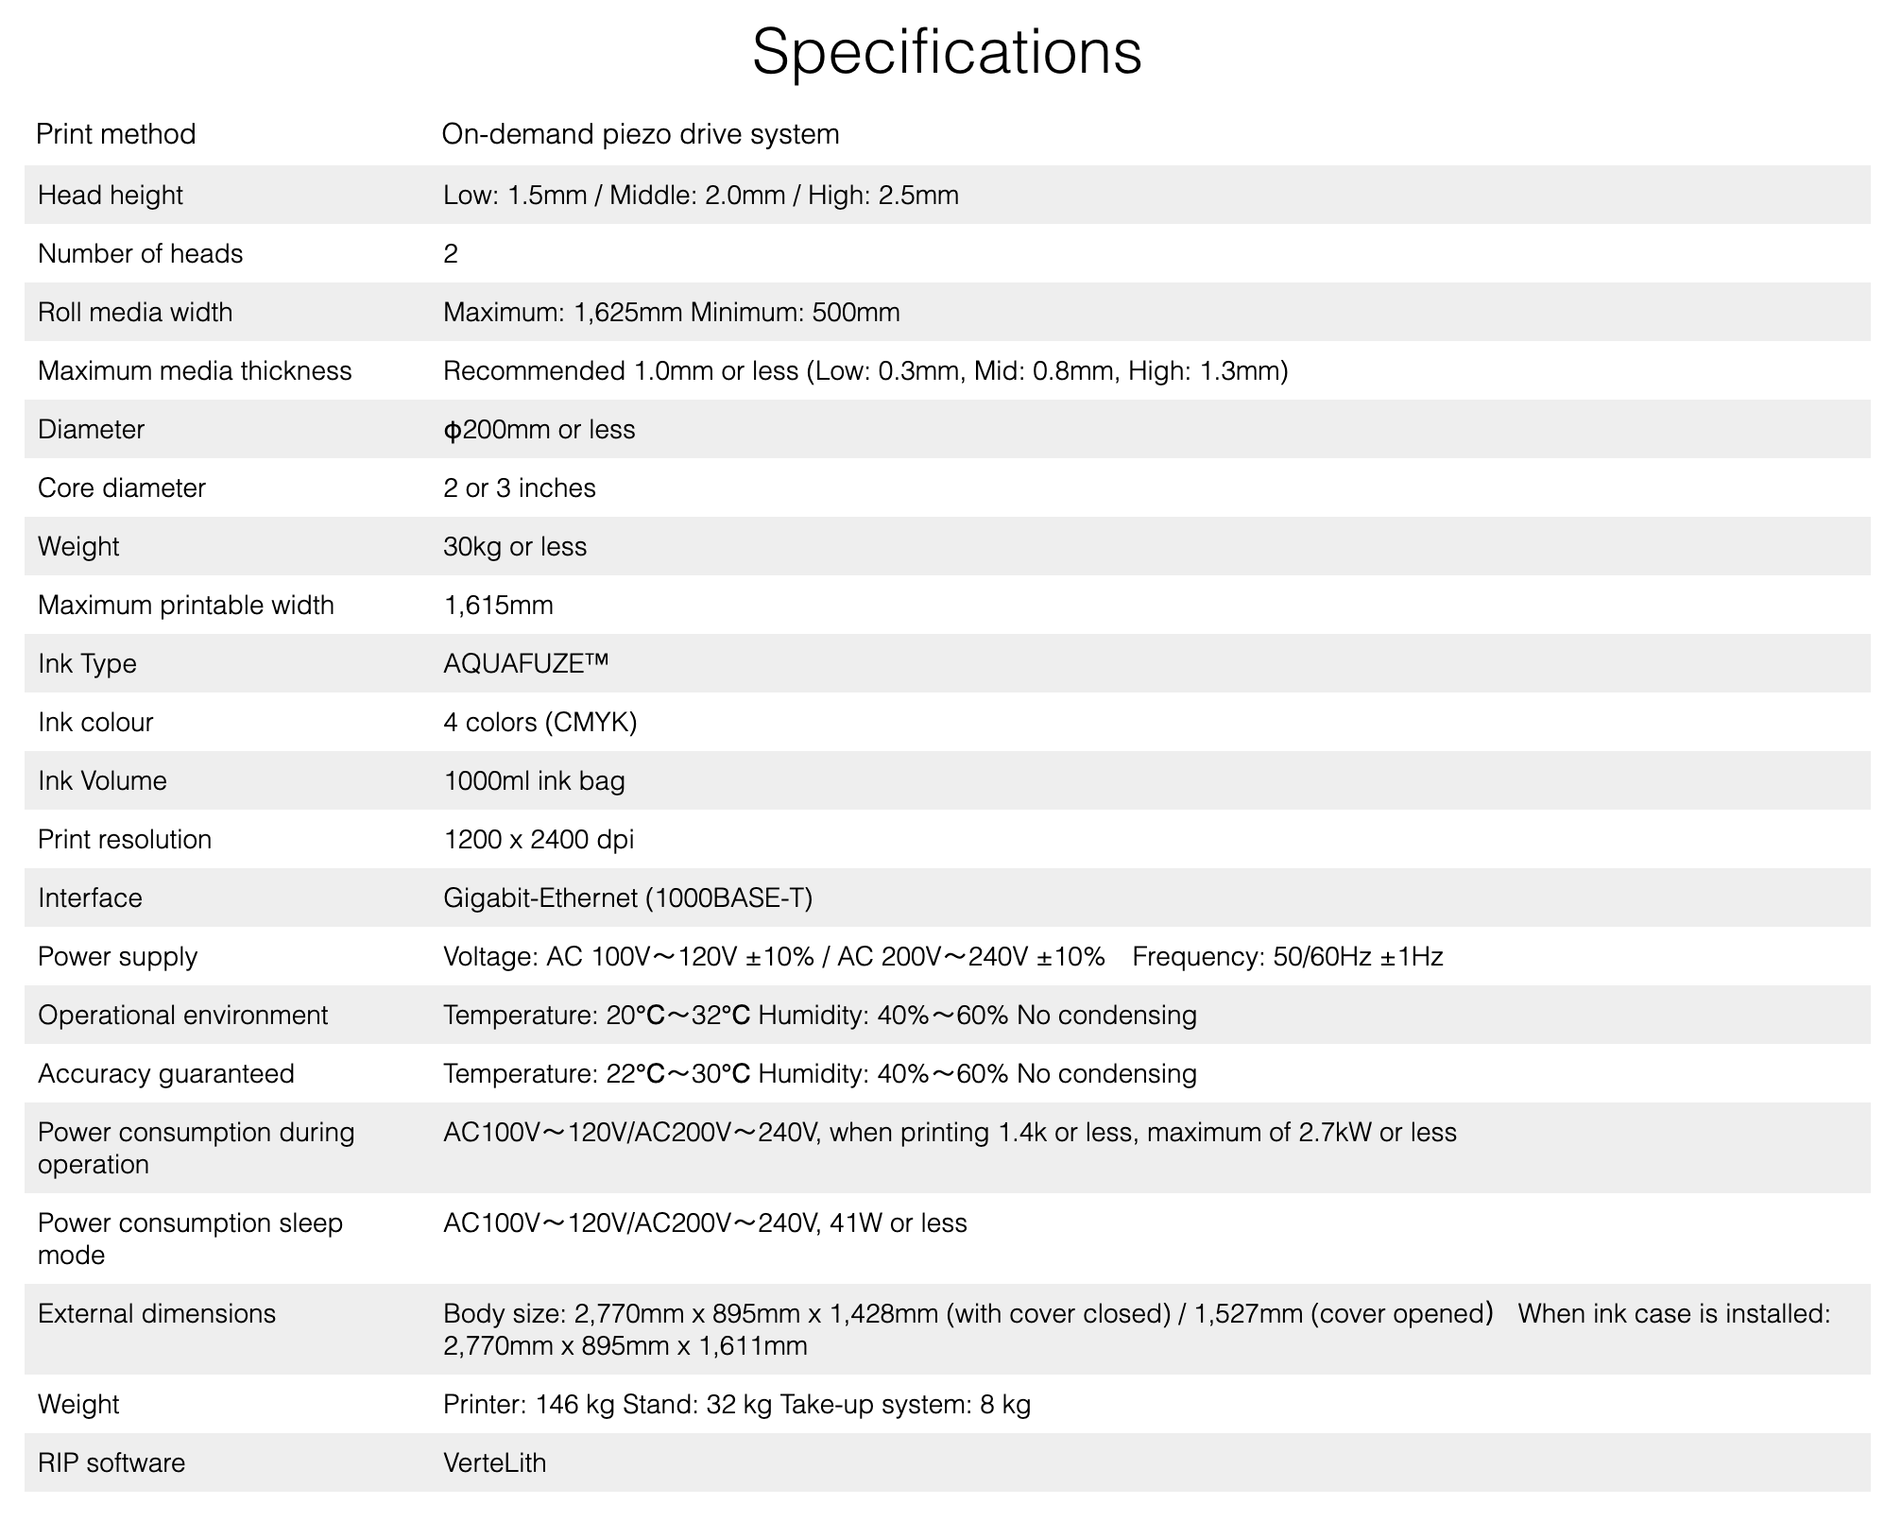This screenshot has width=1901, height=1521.
Task: Click the Maximum printable width label
Action: (186, 605)
